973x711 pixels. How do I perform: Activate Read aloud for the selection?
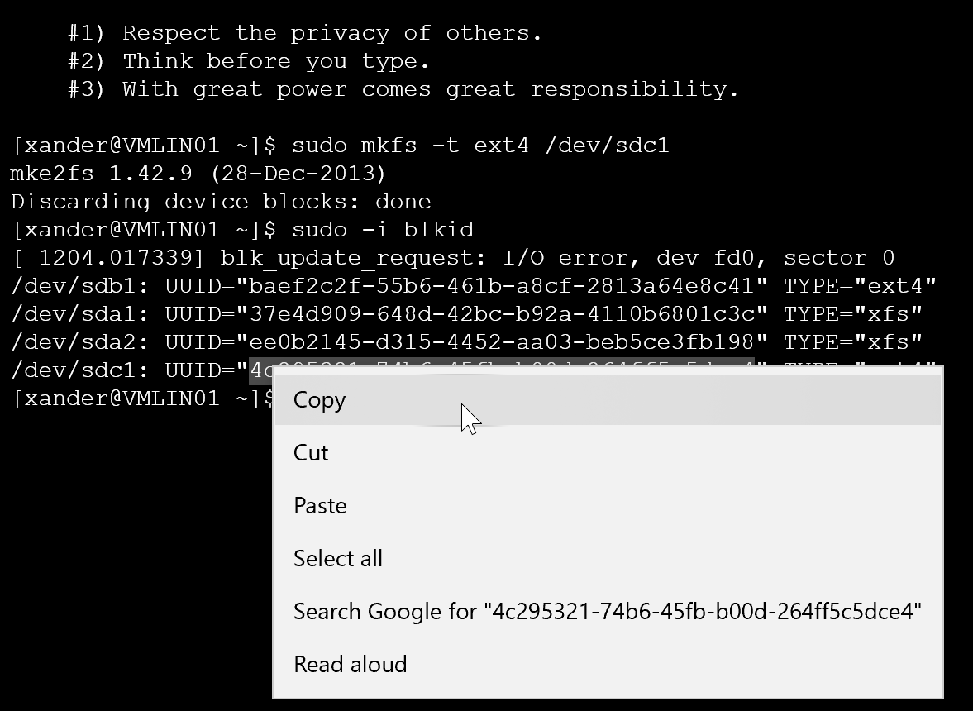(350, 664)
